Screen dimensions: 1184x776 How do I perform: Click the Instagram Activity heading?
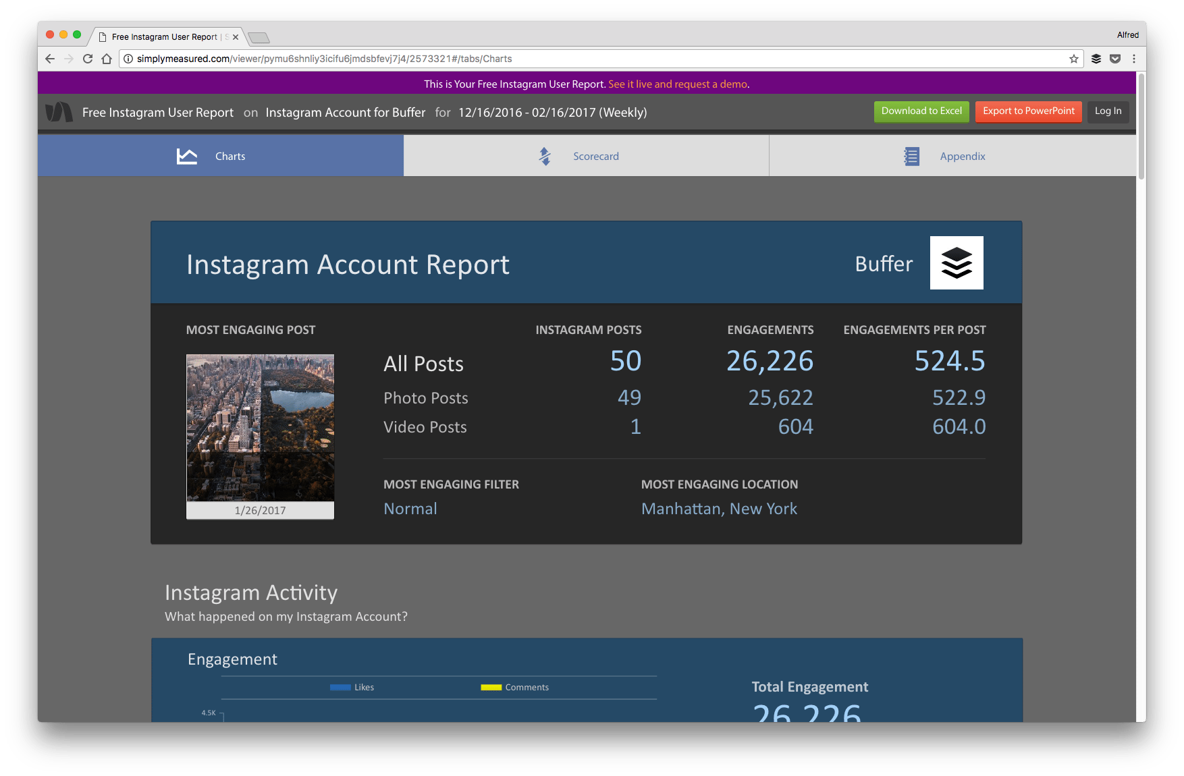[251, 592]
